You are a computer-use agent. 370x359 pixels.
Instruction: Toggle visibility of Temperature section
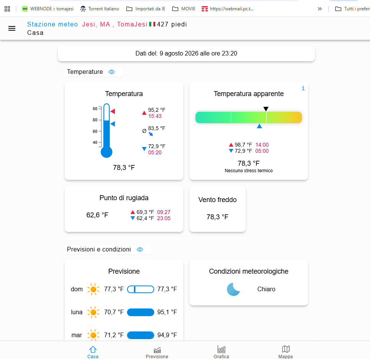[112, 72]
